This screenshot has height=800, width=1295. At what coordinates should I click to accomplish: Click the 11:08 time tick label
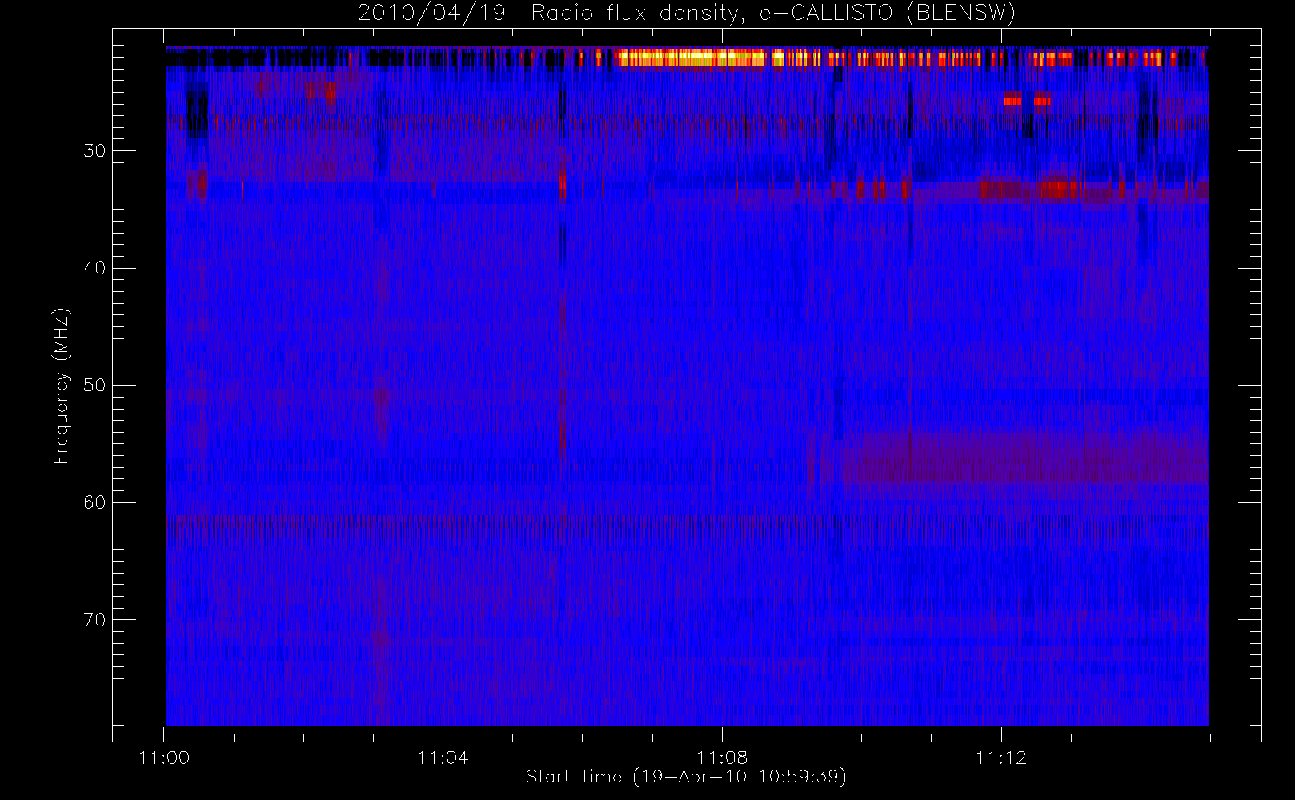point(722,758)
